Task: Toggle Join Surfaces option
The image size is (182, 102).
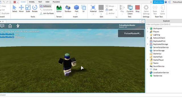Action: click(47, 13)
